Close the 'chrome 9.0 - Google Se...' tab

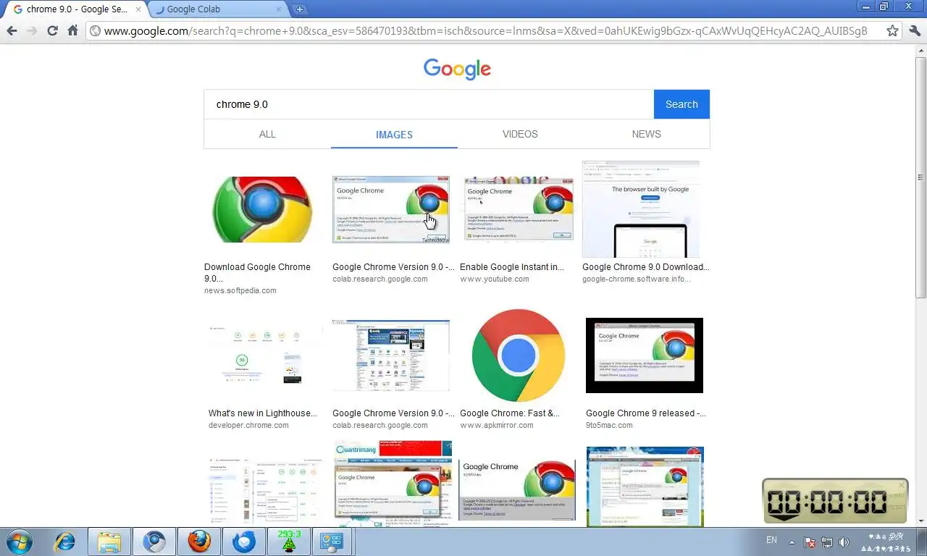coord(138,9)
